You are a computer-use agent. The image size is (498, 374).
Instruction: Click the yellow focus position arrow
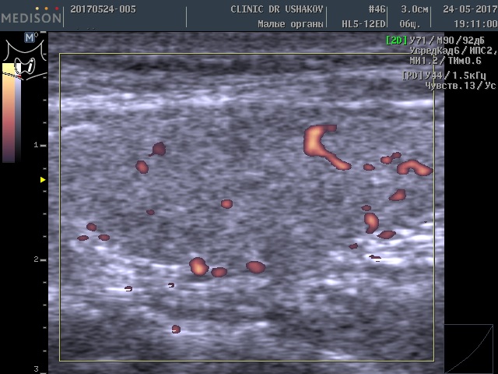point(43,180)
